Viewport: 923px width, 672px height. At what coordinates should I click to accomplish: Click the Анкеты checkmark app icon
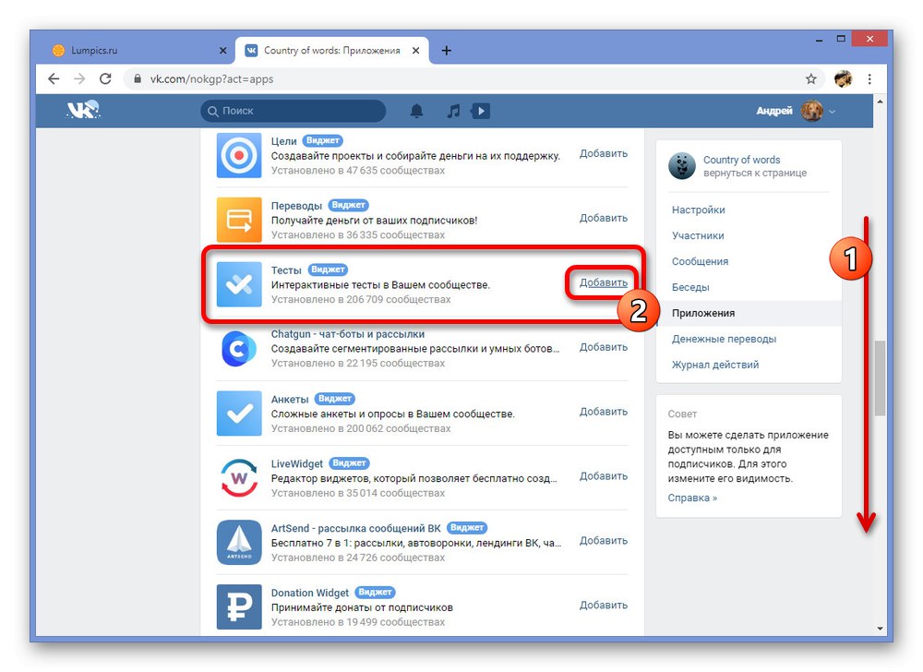[x=239, y=414]
